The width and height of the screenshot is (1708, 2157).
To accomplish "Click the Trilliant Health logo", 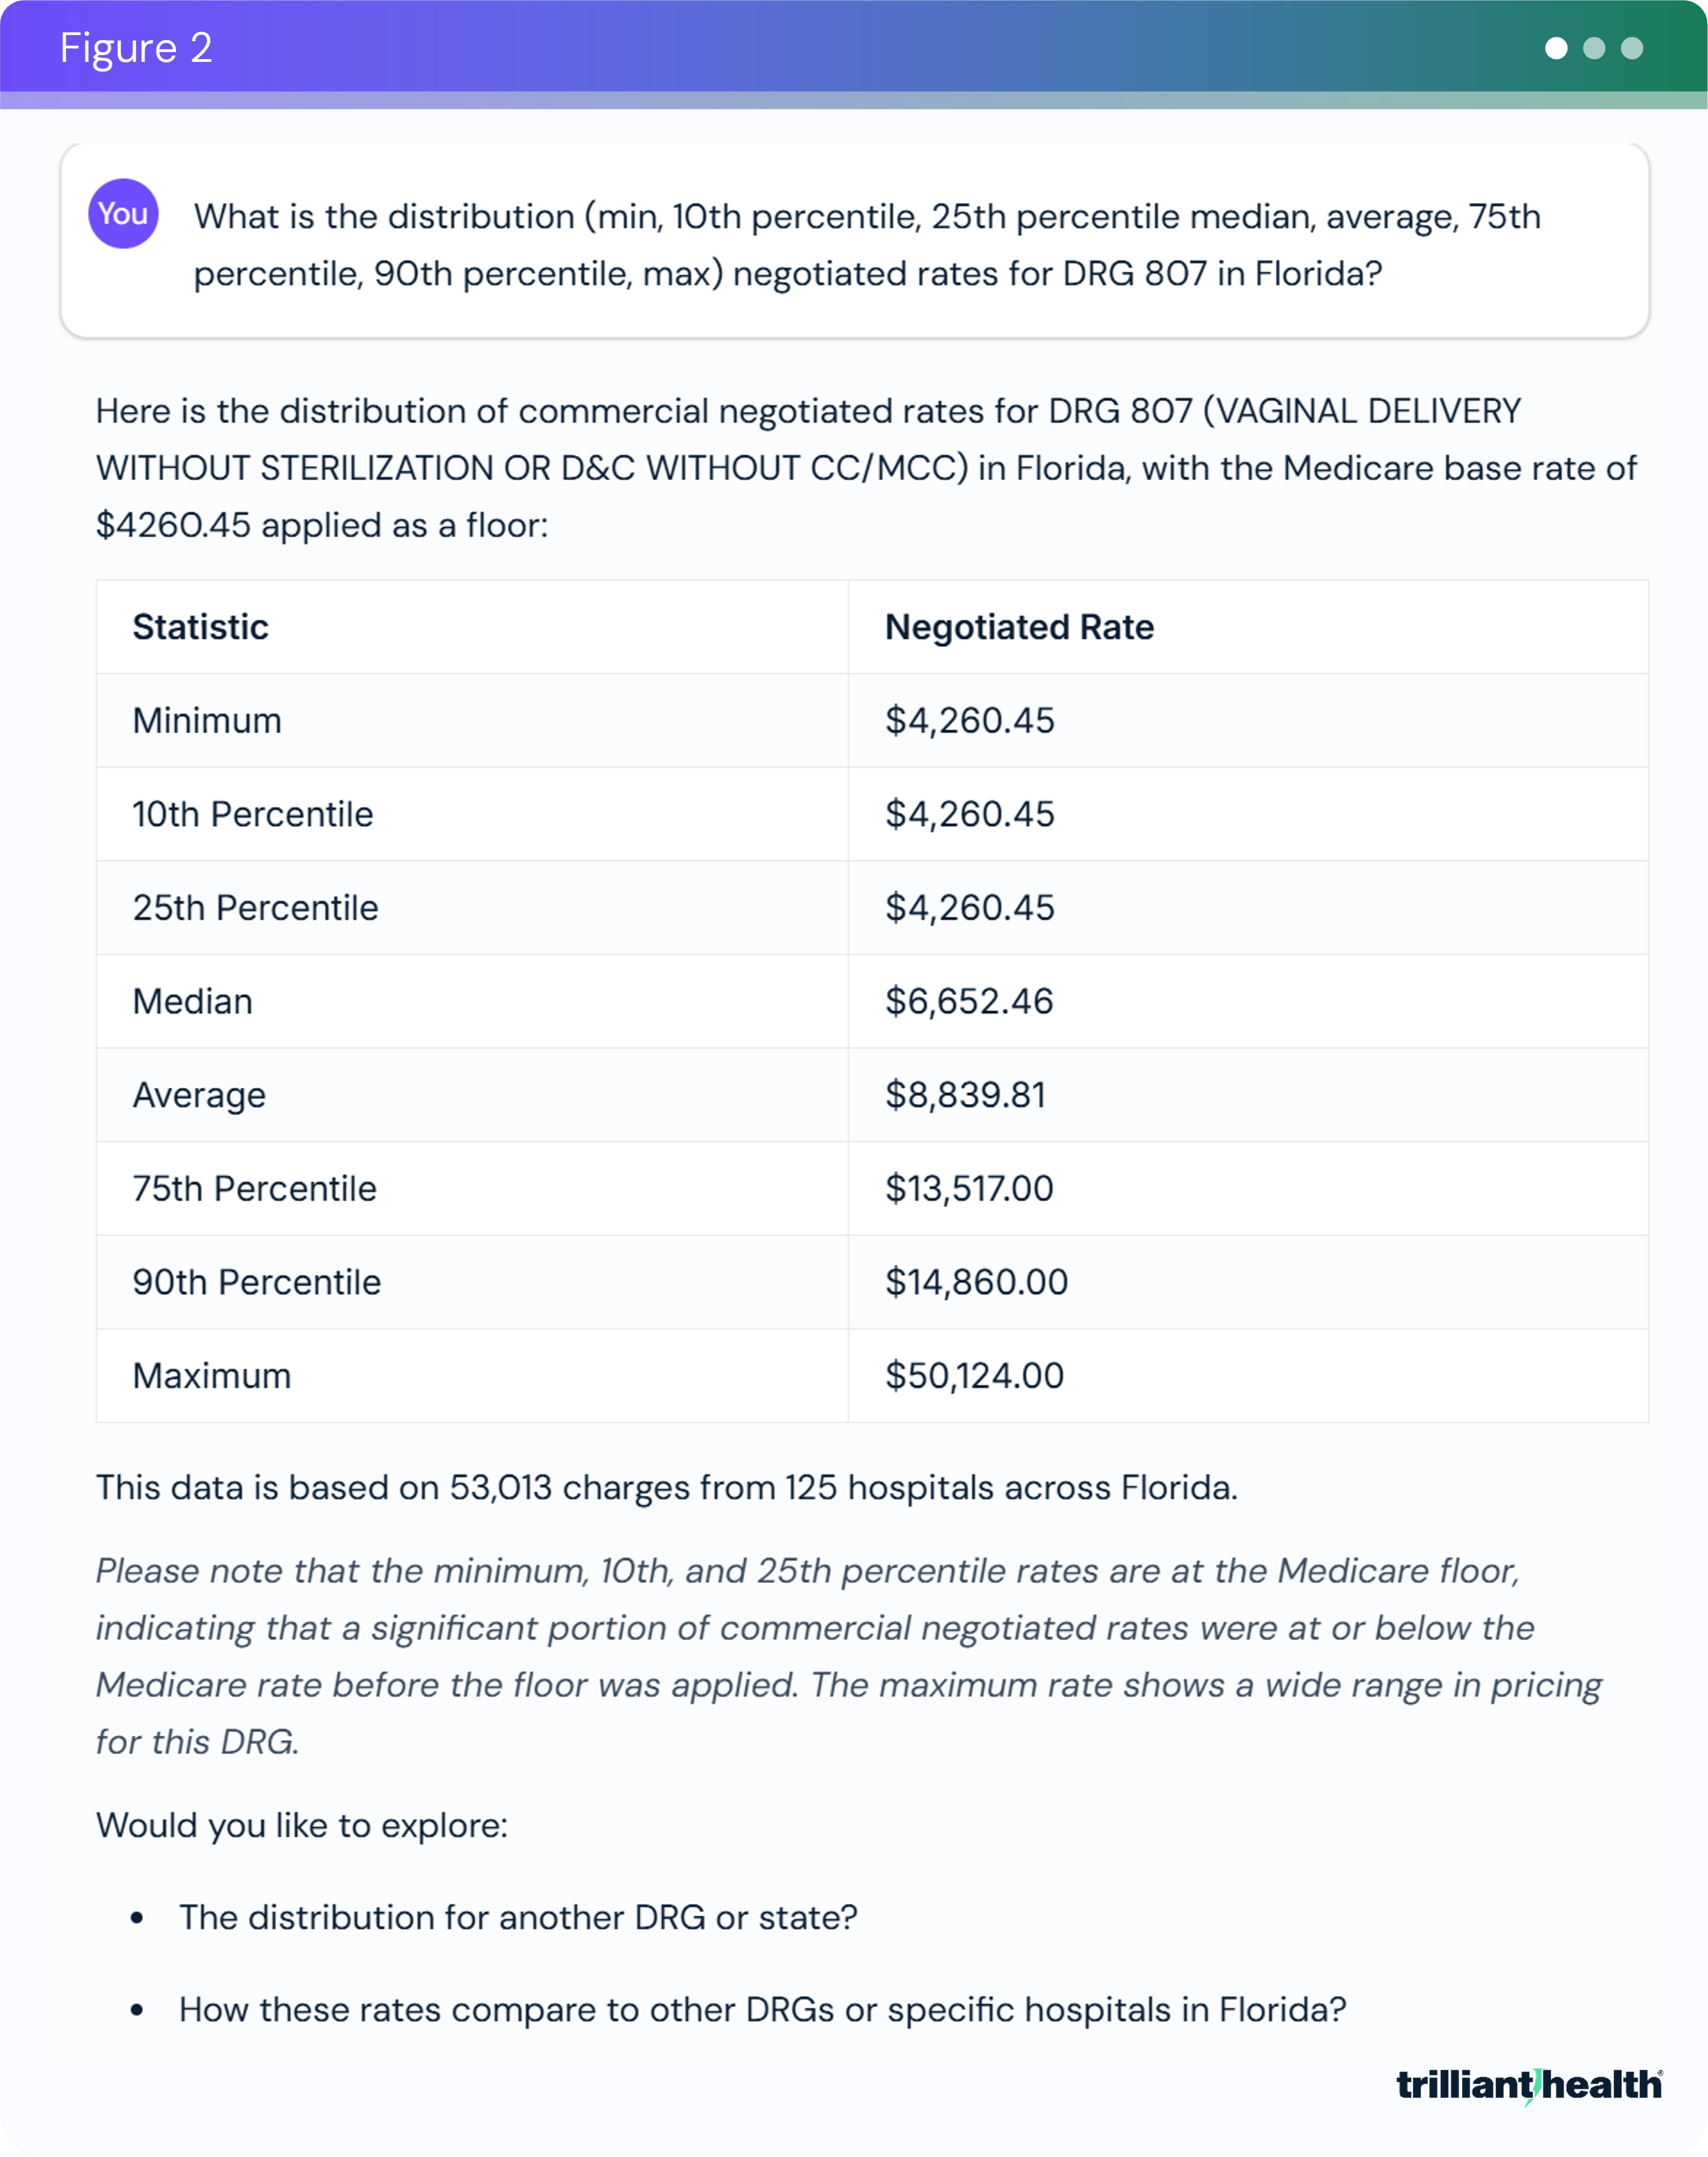I will (x=1529, y=2085).
